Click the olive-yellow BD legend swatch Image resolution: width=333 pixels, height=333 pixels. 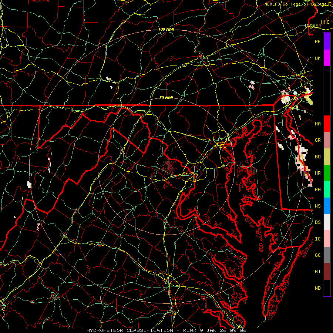[327, 157]
